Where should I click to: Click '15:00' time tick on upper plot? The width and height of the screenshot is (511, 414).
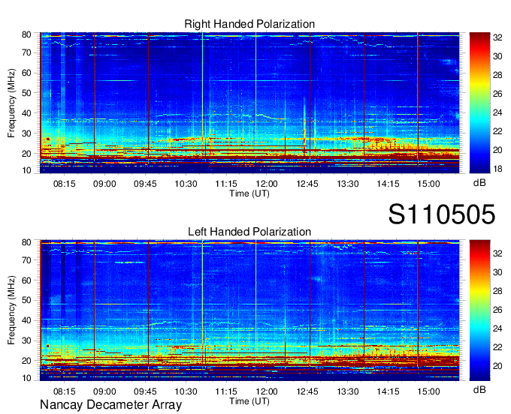(428, 184)
